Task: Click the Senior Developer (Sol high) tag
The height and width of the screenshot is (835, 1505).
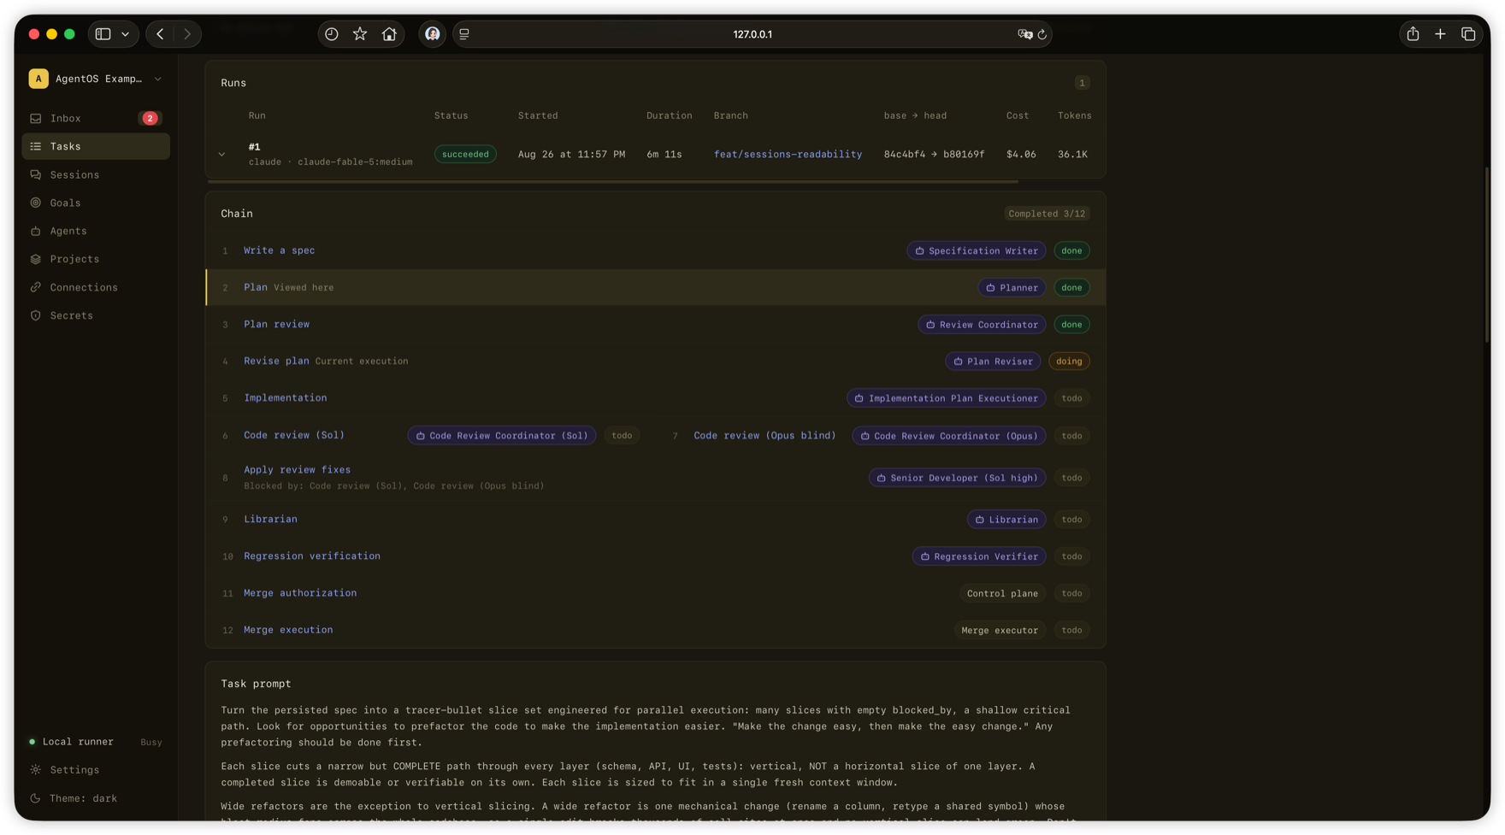Action: coord(957,478)
